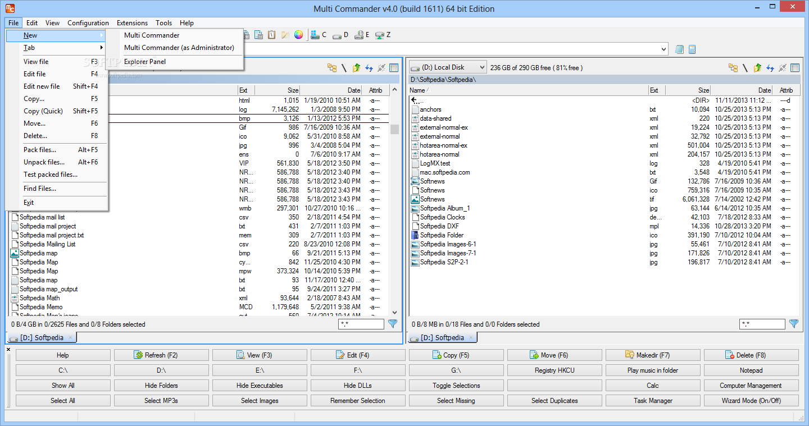The height and width of the screenshot is (426, 809).
Task: Click the folder-with-wand toolbar icon
Action: [285, 35]
